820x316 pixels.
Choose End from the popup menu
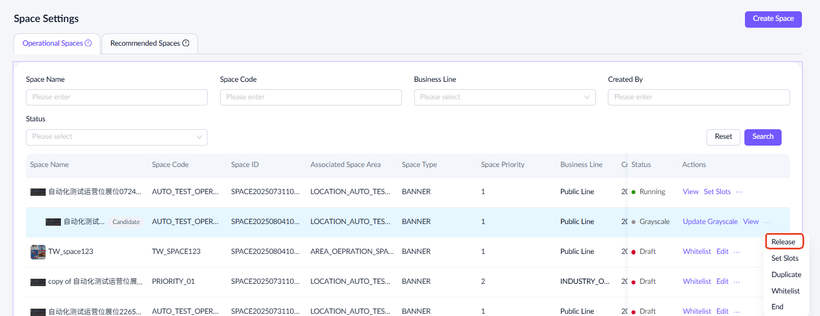point(777,307)
